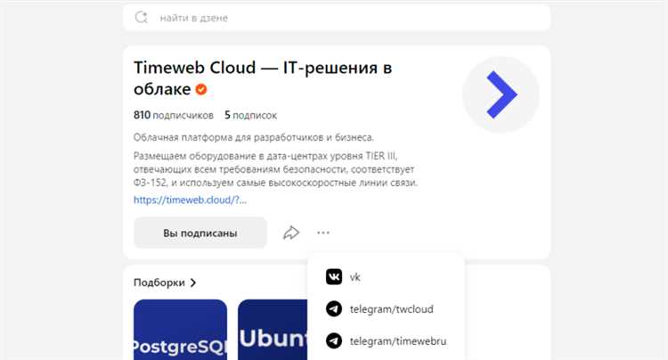Open the Ubuntu collection card
668x360 pixels.
[x=273, y=330]
